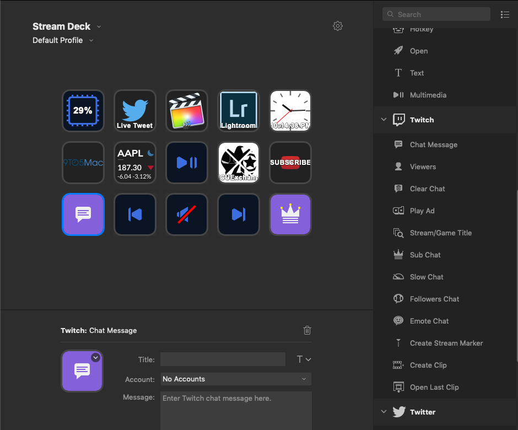Select the Lightroom key
This screenshot has height=430, width=518.
click(x=238, y=111)
